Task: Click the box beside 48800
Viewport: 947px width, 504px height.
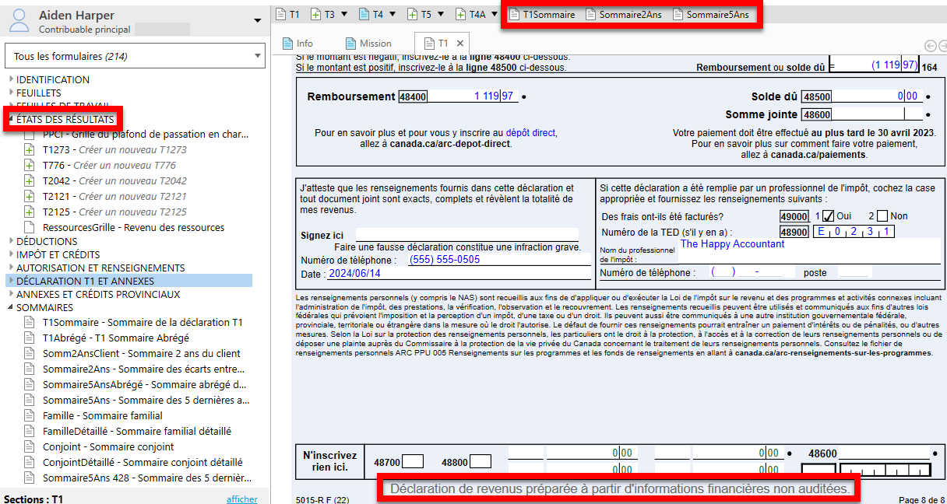Action: click(481, 462)
